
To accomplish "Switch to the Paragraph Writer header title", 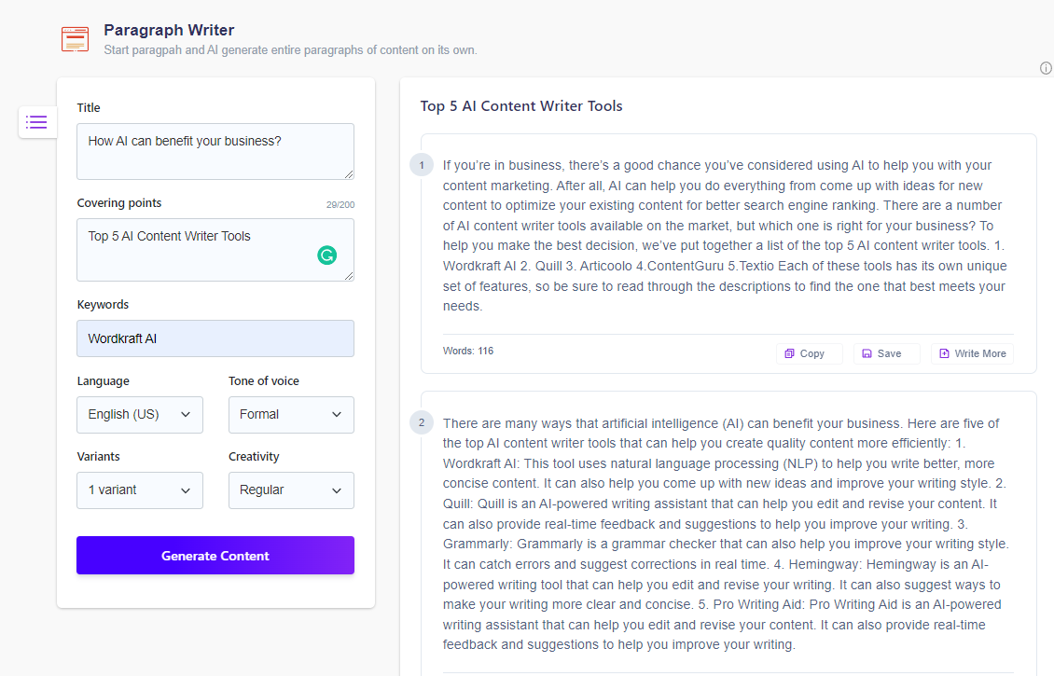I will (169, 30).
